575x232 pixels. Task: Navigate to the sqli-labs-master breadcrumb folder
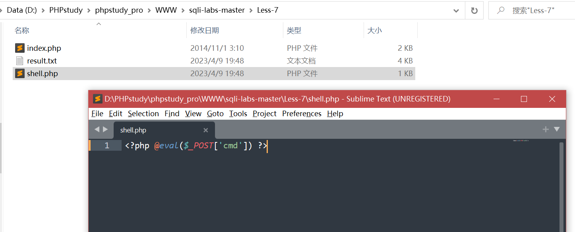pos(217,10)
